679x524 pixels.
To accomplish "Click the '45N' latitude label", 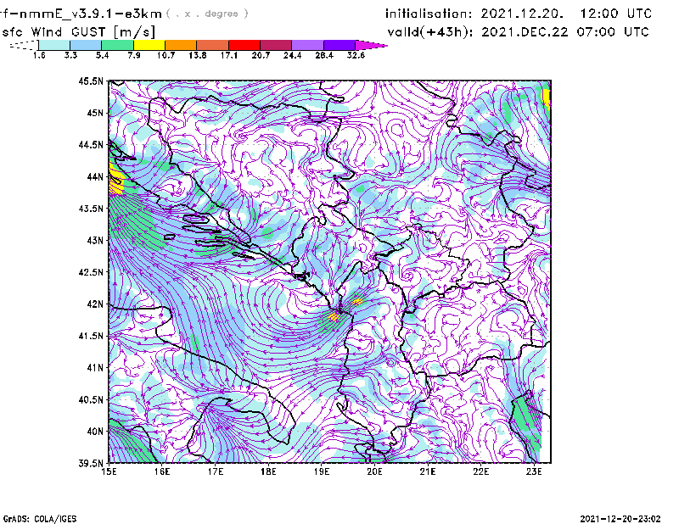I will (x=95, y=113).
